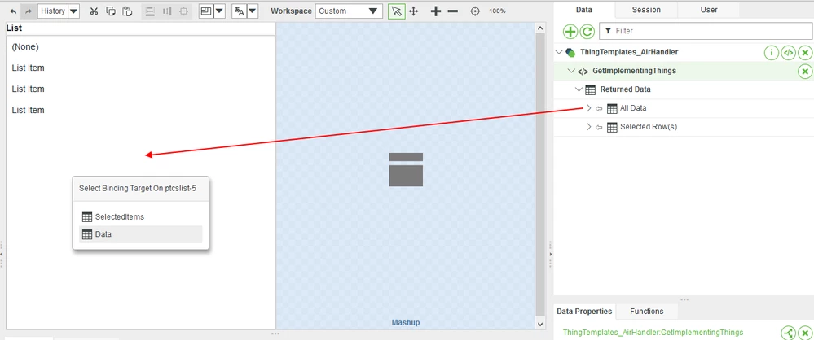Click the share bindings icon in Data Properties
The width and height of the screenshot is (814, 340).
(788, 333)
